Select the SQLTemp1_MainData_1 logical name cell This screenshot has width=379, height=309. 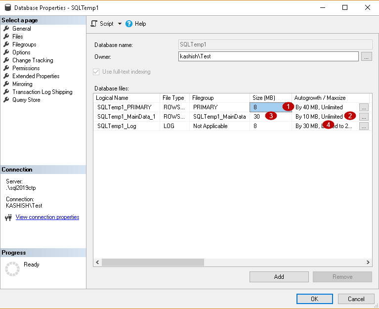(126, 117)
